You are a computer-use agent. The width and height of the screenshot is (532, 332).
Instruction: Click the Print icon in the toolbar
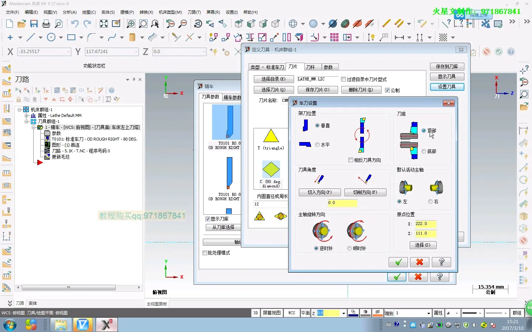coord(45,24)
